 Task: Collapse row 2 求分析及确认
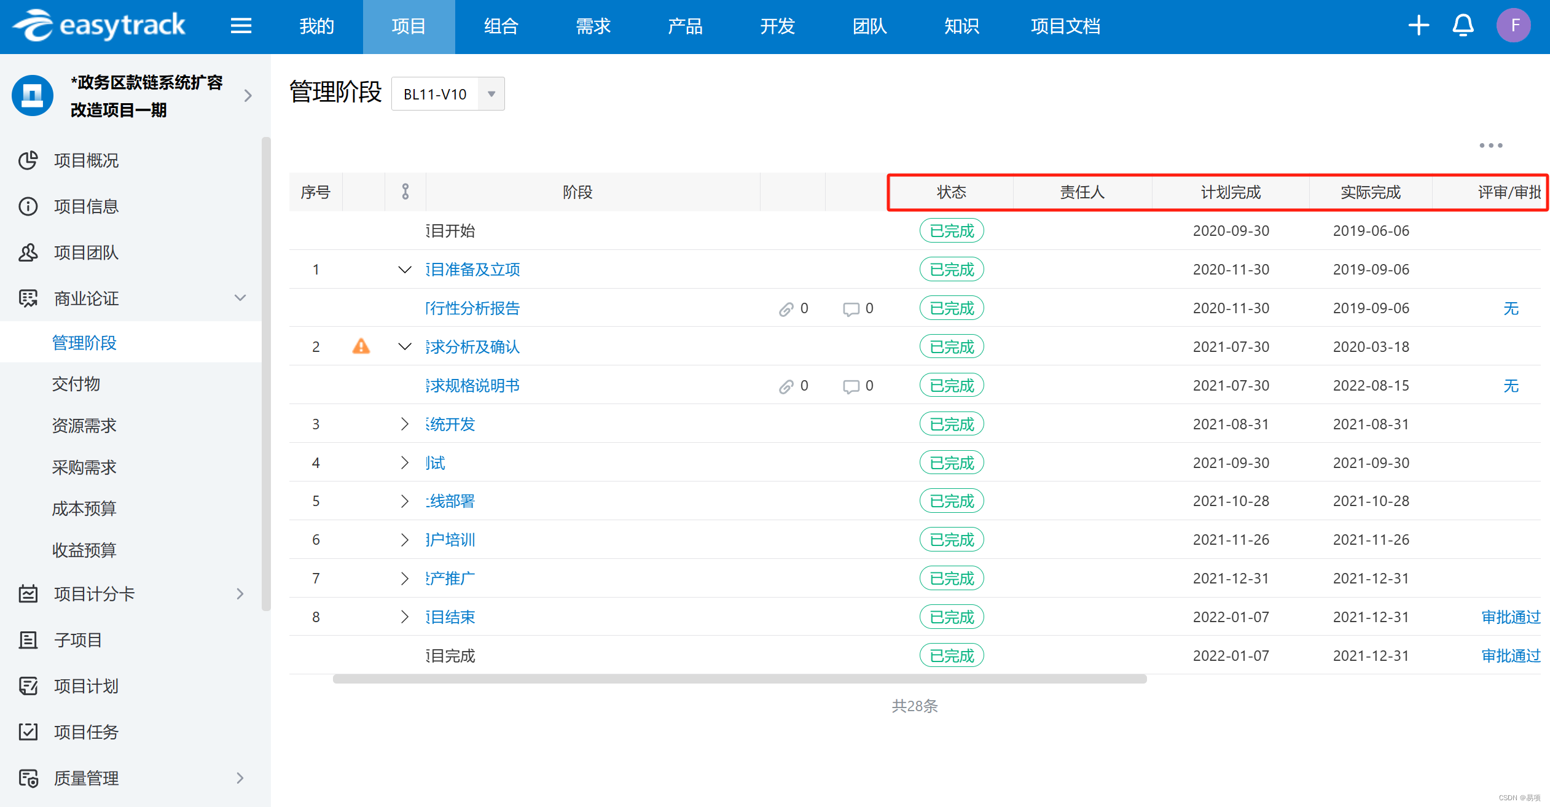[x=404, y=347]
